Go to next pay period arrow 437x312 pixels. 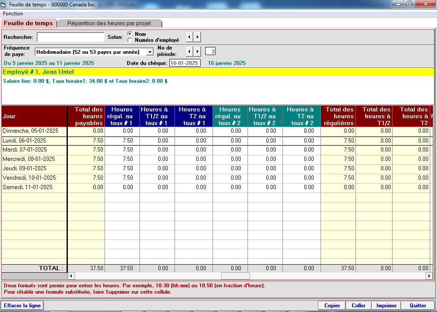tap(197, 52)
